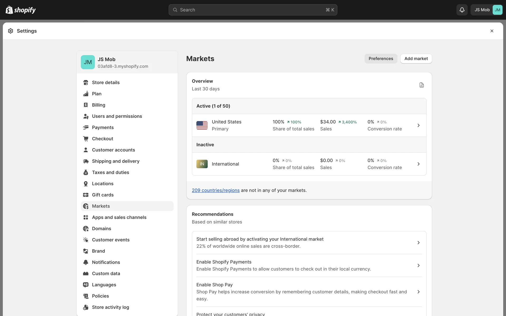Click the Preferences button

[x=381, y=58]
